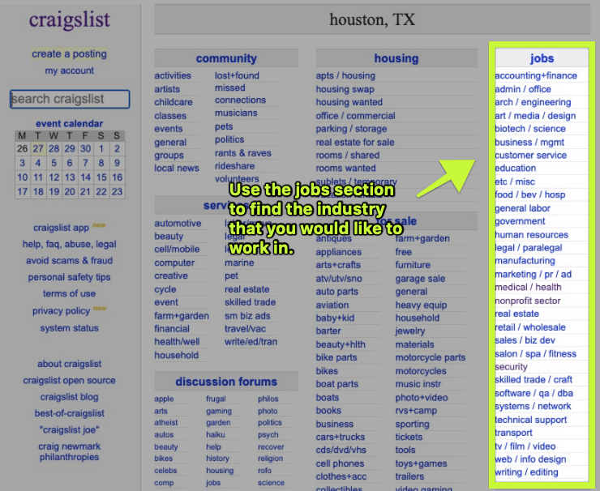Viewport: 600px width, 491px height.
Task: Open office / commercial link
Action: (x=355, y=116)
